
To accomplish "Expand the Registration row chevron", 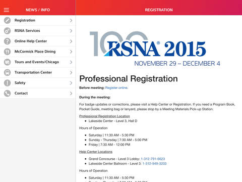I will click(71, 20).
